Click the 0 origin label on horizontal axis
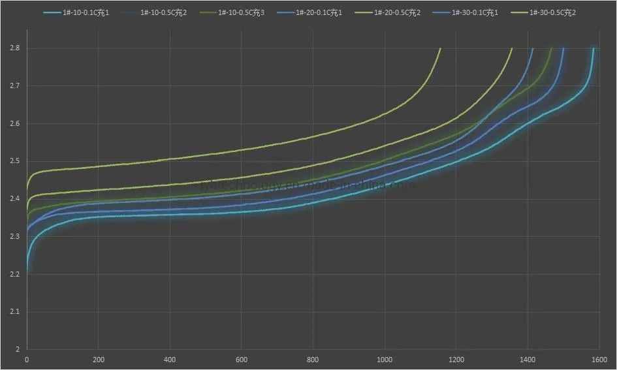The height and width of the screenshot is (370, 617). pos(27,360)
